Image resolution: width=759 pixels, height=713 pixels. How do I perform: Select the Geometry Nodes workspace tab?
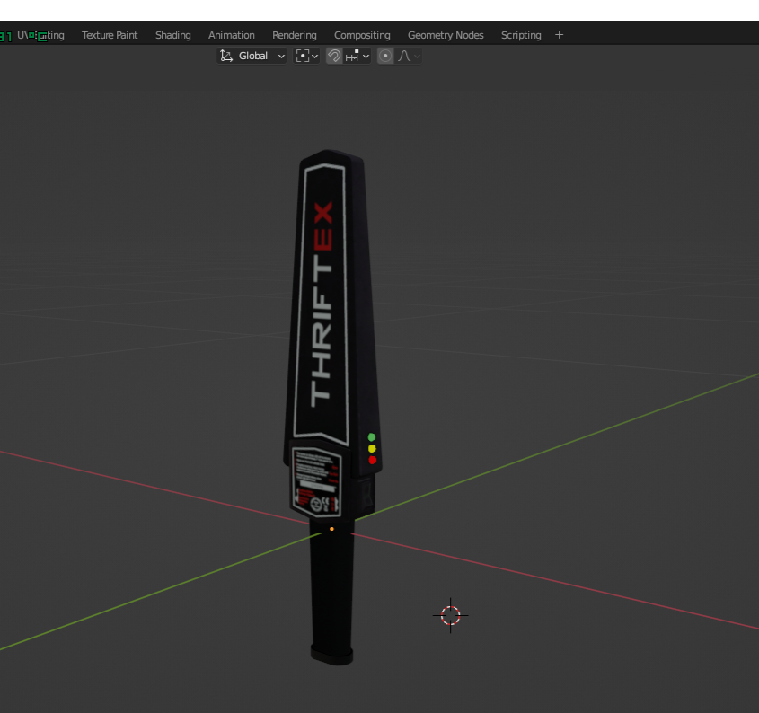(x=446, y=35)
